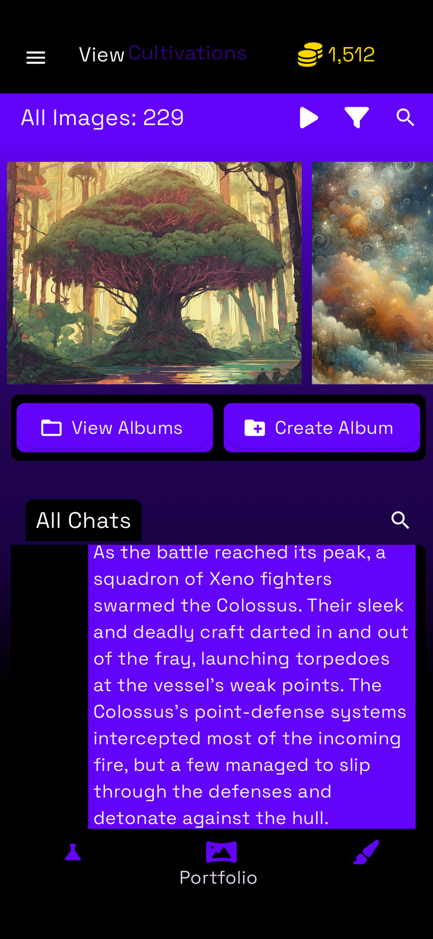
Task: Tap the gold coins balance icon
Action: [x=310, y=54]
